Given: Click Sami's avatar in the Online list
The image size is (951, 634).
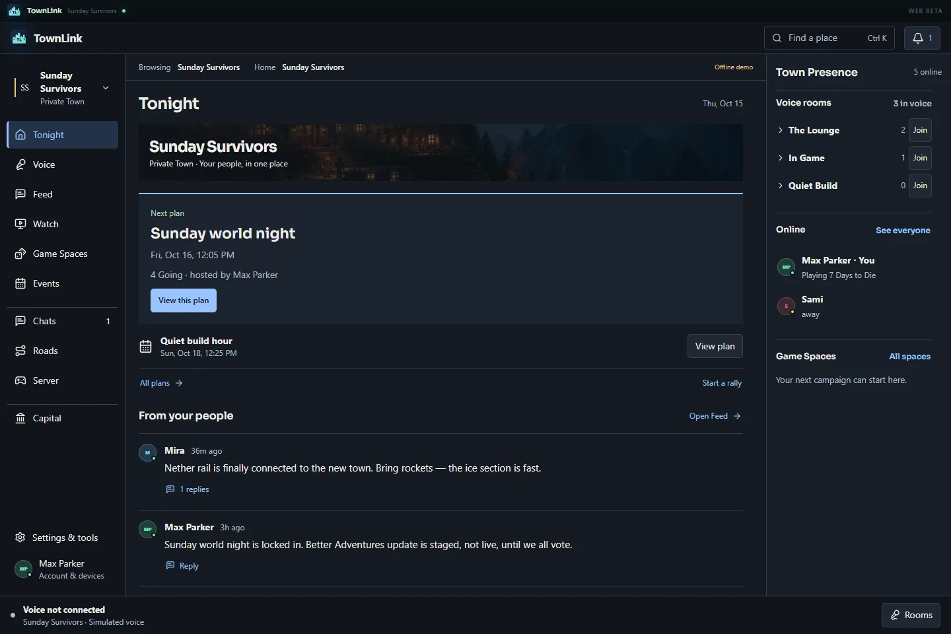Looking at the screenshot, I should point(786,306).
